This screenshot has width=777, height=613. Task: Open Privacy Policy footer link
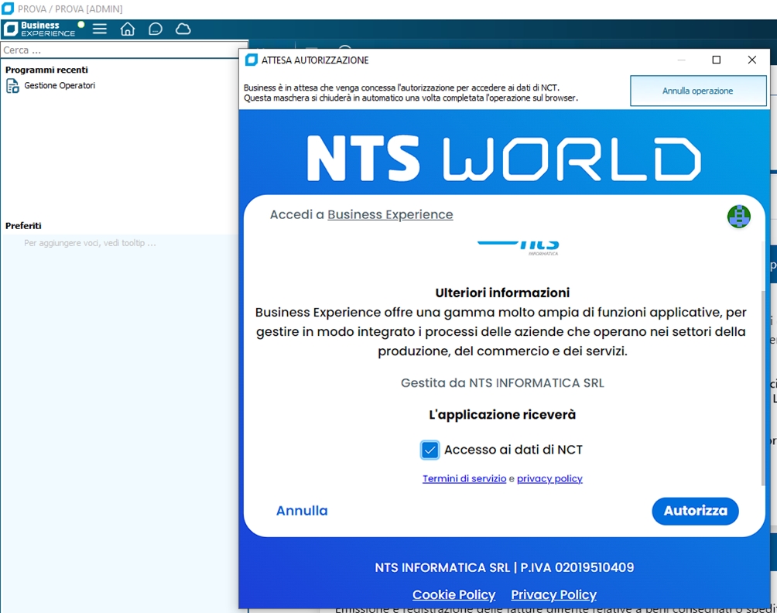click(x=553, y=594)
